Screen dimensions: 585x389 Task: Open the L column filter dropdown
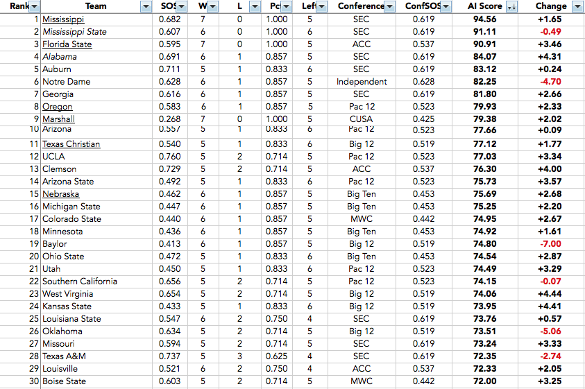pyautogui.click(x=255, y=6)
